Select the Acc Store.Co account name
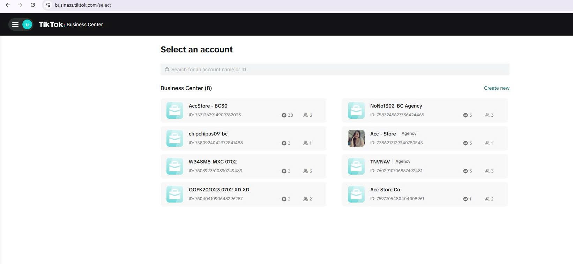Image resolution: width=573 pixels, height=264 pixels. 385,190
